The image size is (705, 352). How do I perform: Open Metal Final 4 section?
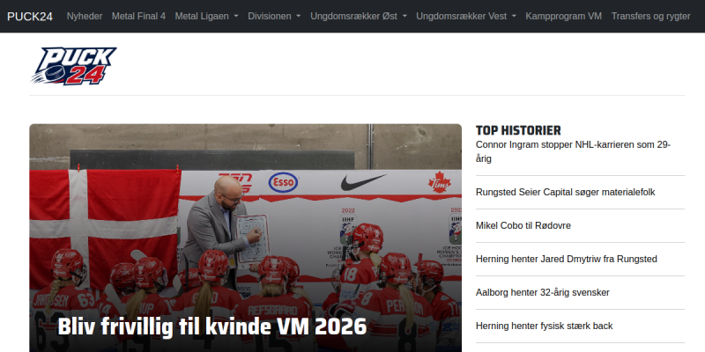click(138, 16)
